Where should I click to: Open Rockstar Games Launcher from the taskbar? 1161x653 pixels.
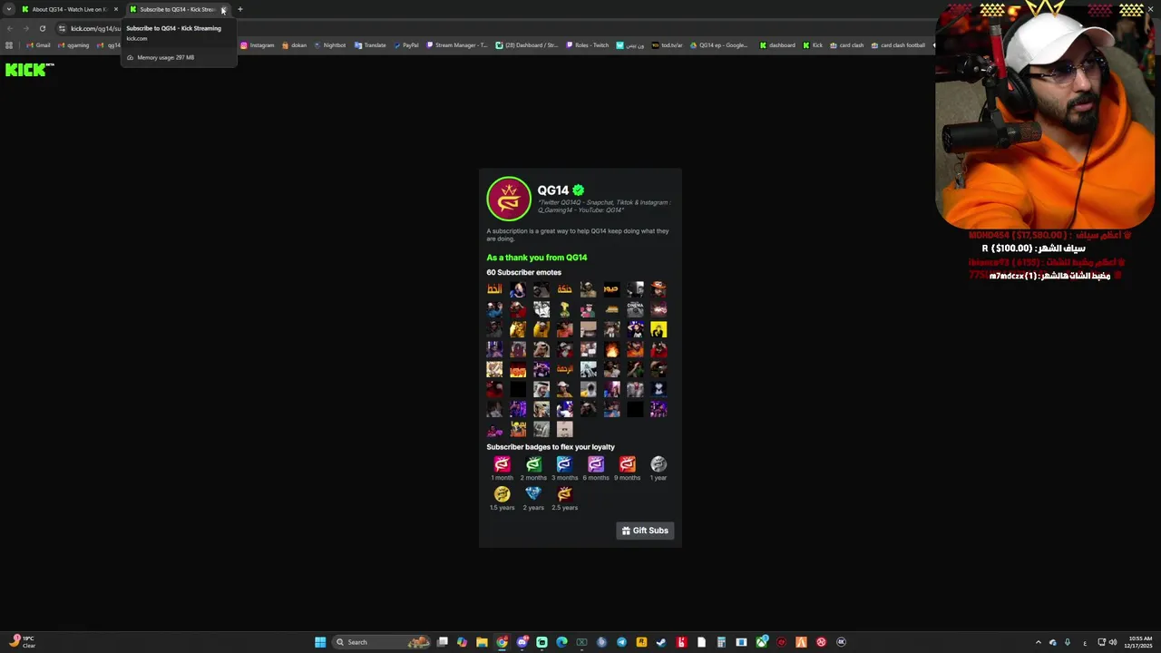(x=641, y=642)
